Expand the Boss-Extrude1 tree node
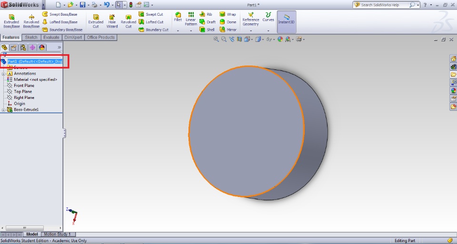The width and height of the screenshot is (457, 244). point(3,110)
